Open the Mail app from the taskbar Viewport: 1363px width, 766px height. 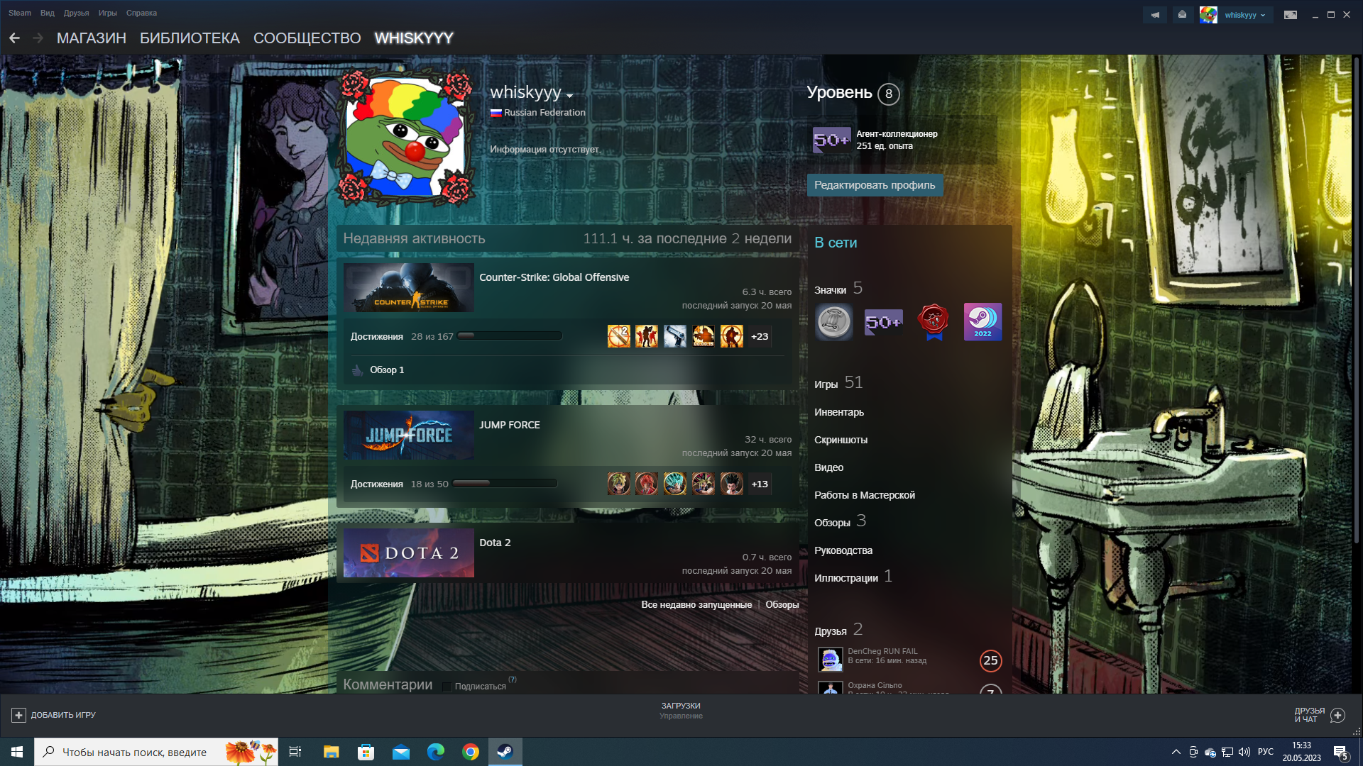pos(400,752)
